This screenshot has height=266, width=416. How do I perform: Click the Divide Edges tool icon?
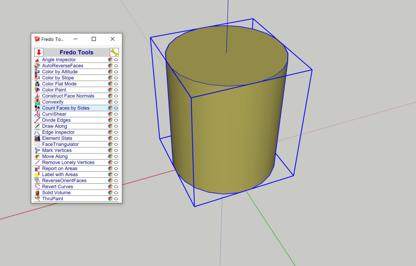point(37,120)
